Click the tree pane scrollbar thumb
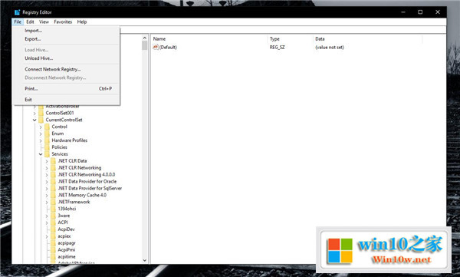Image resolution: width=460 pixels, height=277 pixels. point(145,45)
